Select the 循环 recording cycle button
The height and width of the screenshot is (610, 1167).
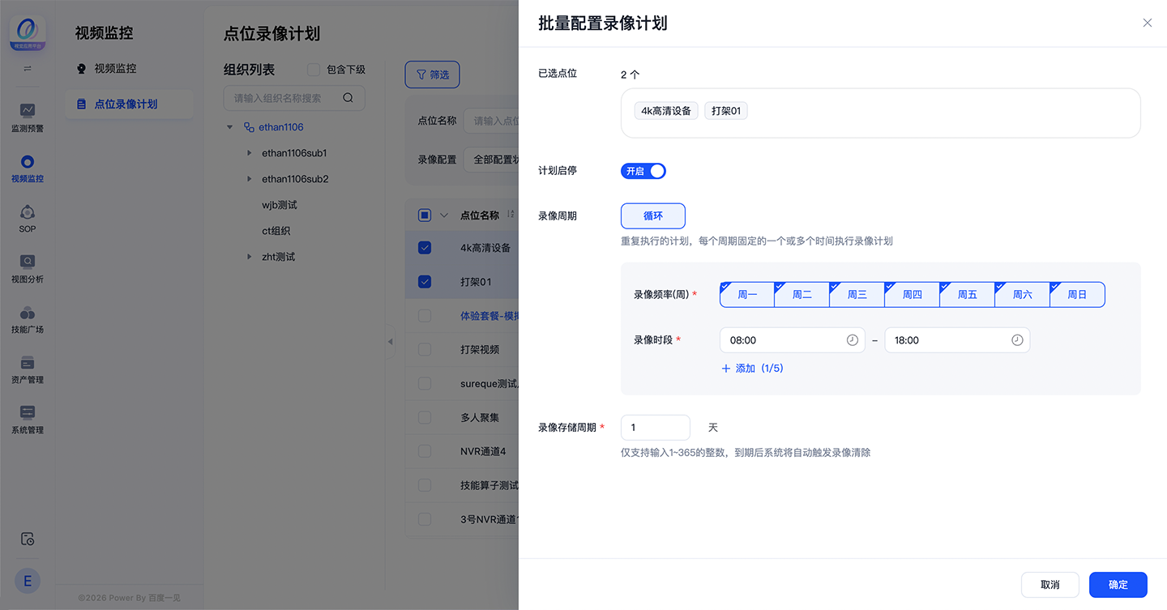(x=653, y=216)
